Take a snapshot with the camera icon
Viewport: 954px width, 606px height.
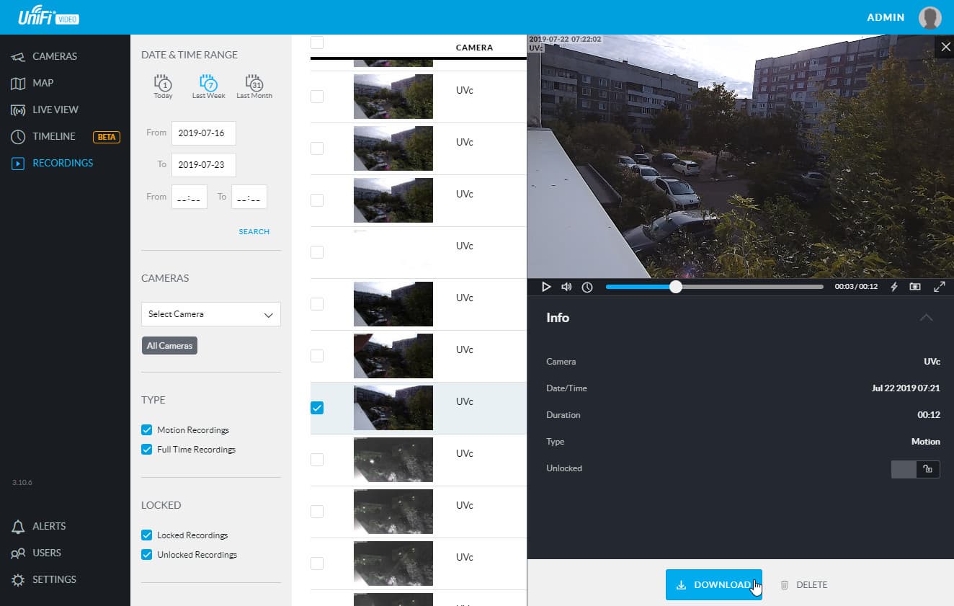[915, 287]
